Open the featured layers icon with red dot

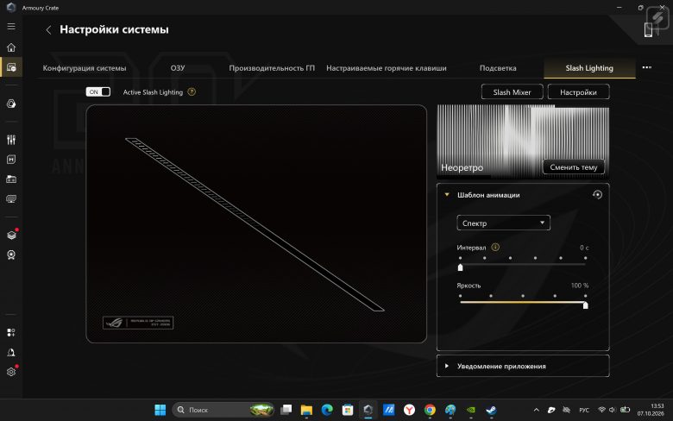[11, 235]
